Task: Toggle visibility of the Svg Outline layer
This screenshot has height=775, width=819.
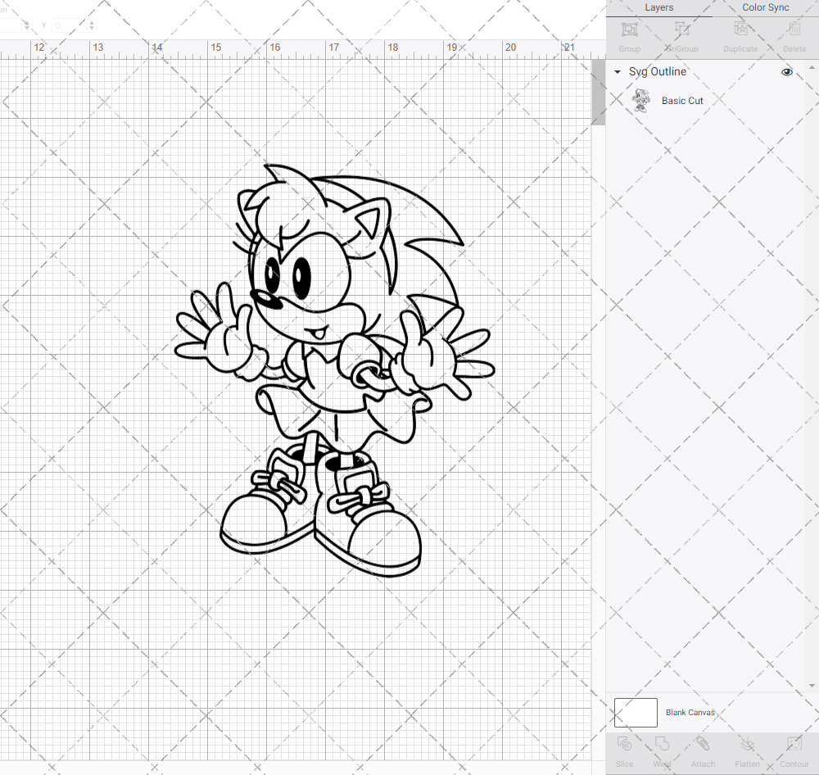Action: (x=786, y=72)
